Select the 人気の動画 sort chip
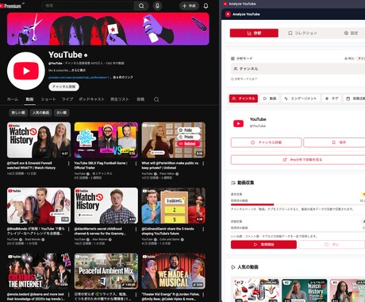The width and height of the screenshot is (365, 302). 40,113
